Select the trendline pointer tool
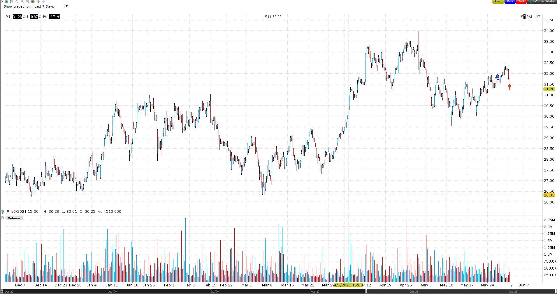Image resolution: width=557 pixels, height=294 pixels. click(x=17, y=1)
